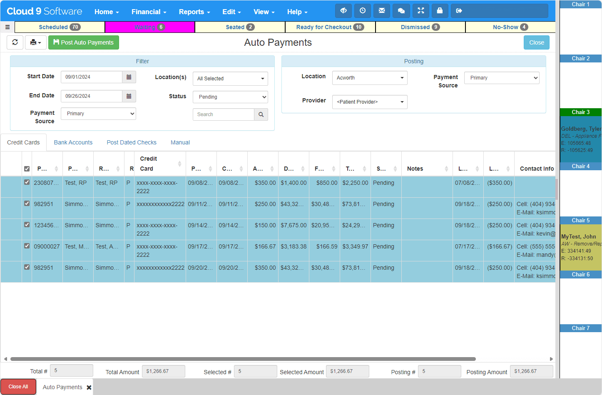
Task: Open the hamburger sidebar menu icon
Action: 7,27
